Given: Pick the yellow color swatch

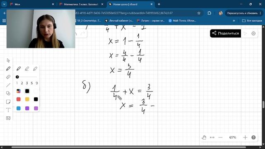Looking at the screenshot, I should [27, 99].
